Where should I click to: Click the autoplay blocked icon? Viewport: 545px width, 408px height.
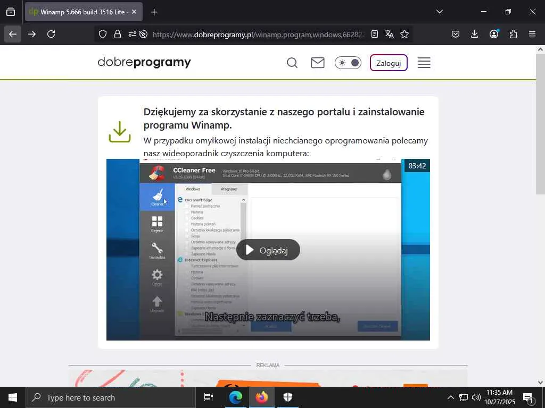(143, 34)
